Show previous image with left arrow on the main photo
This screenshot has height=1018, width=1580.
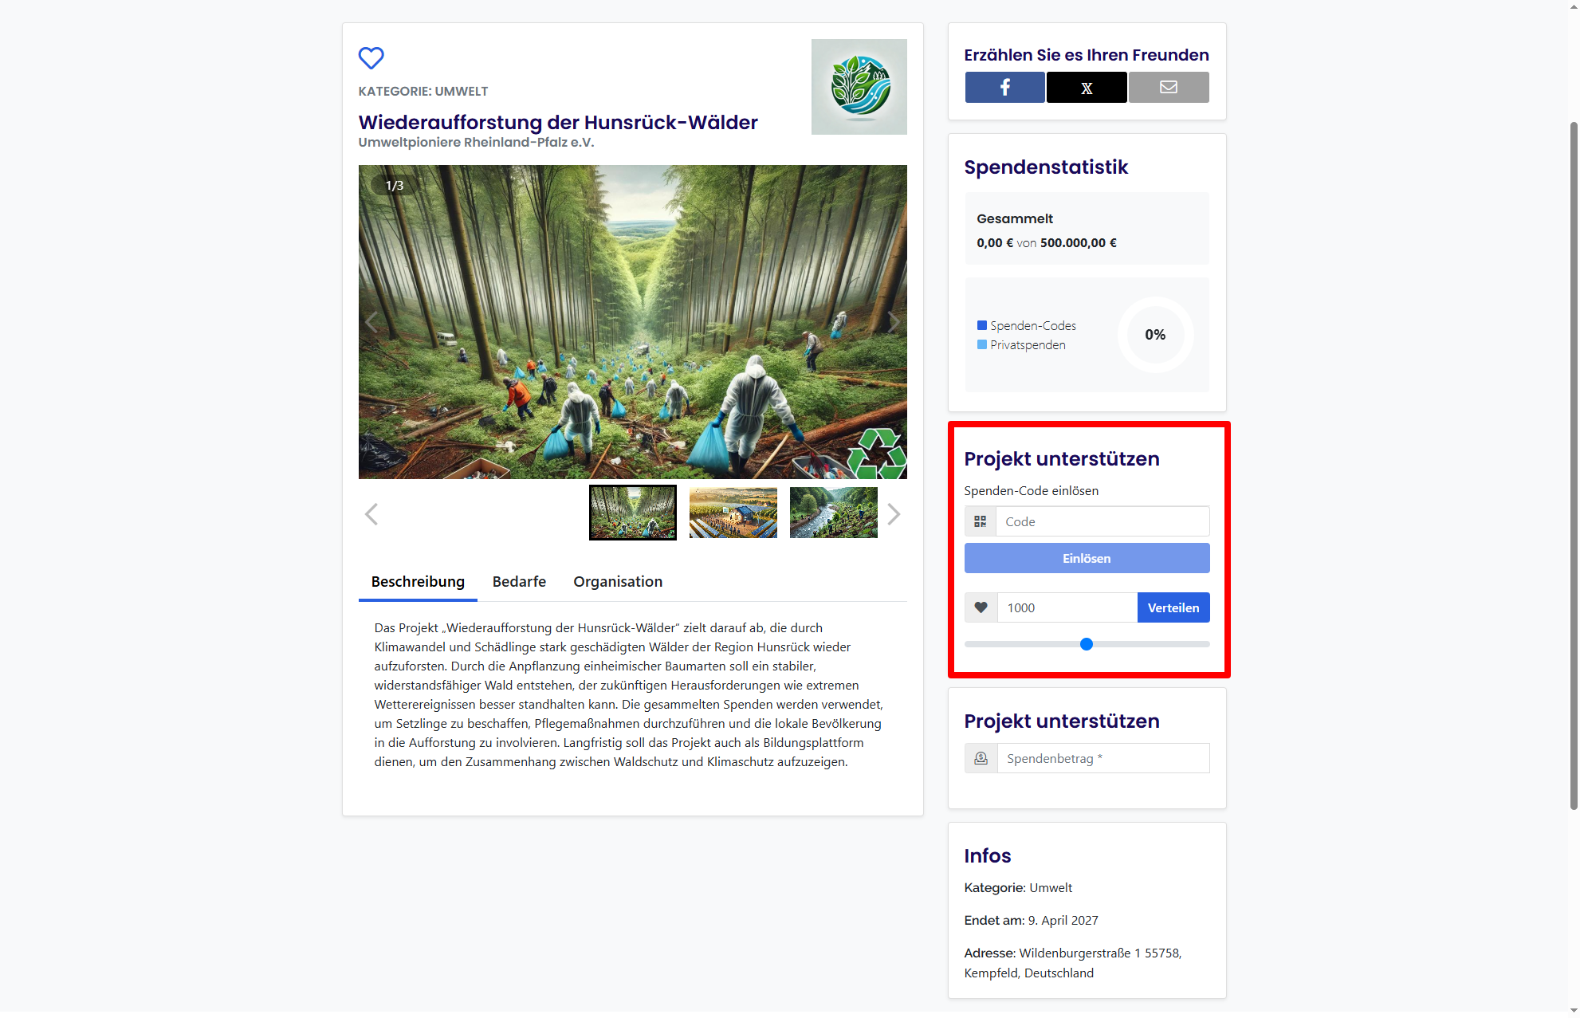click(x=371, y=322)
